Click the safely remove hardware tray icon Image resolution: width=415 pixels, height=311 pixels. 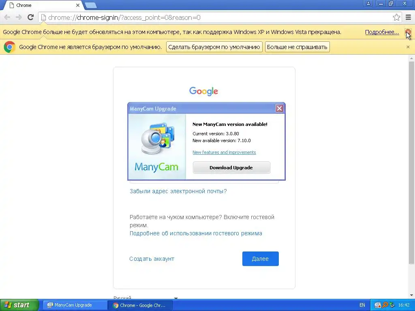392,305
